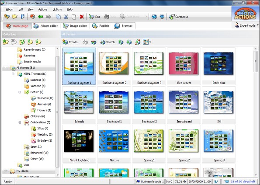Click the 21 of 30 days left link

(243, 182)
